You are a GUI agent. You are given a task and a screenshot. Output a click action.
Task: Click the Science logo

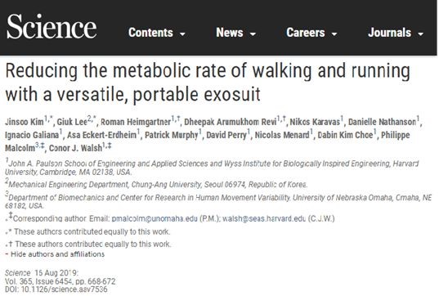[x=52, y=27]
